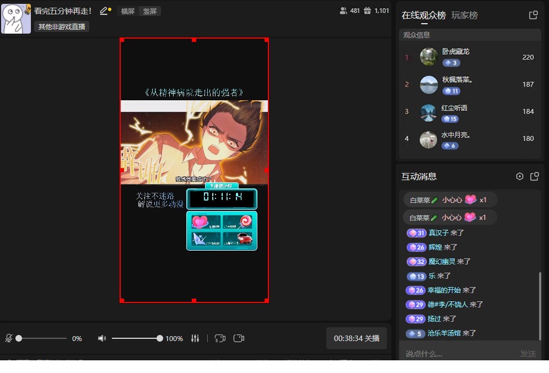
Task: Switch to 横屏 landscape mode
Action: coord(128,11)
